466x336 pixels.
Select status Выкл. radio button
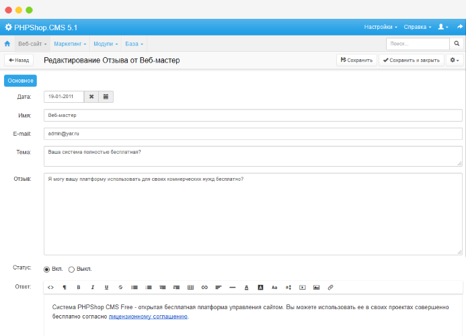[x=71, y=269]
